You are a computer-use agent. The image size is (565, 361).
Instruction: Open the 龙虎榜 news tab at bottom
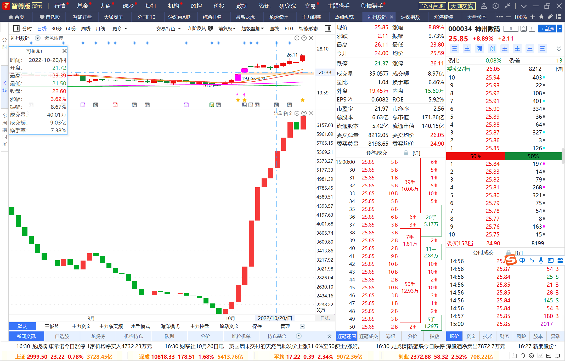tap(98, 336)
